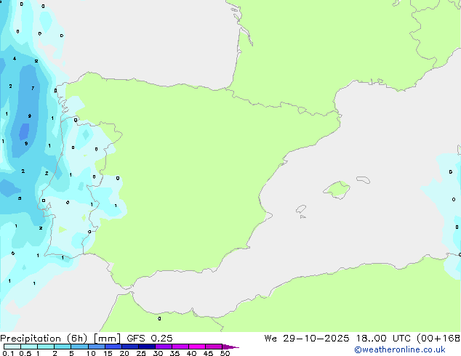Click the '50' legend scale label
This screenshot has width=461, height=356.
pyautogui.click(x=225, y=353)
